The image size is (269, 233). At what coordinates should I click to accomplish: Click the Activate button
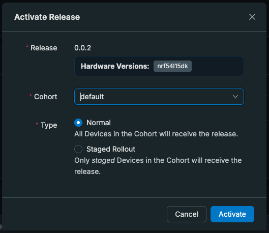pos(232,214)
